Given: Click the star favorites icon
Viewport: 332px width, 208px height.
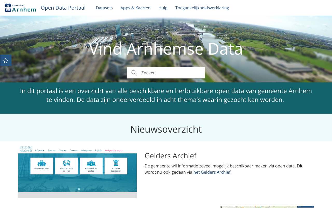Looking at the screenshot, I should coord(6,61).
